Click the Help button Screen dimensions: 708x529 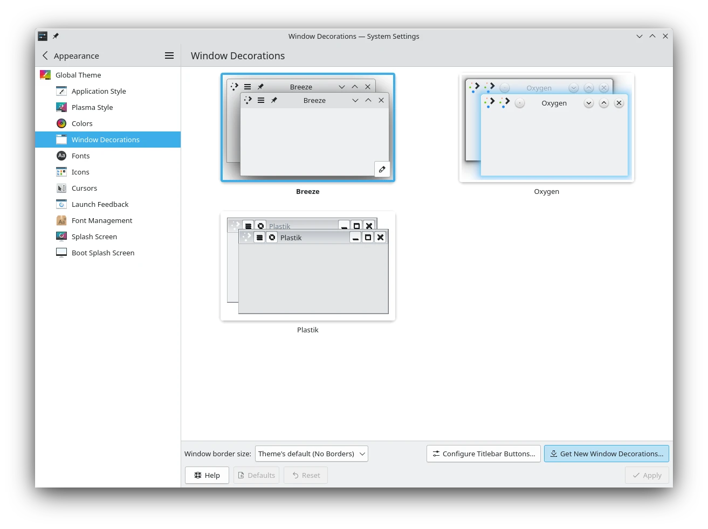coord(207,475)
